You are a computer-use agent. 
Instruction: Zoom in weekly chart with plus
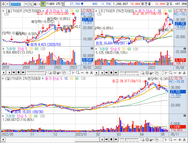click(180, 73)
